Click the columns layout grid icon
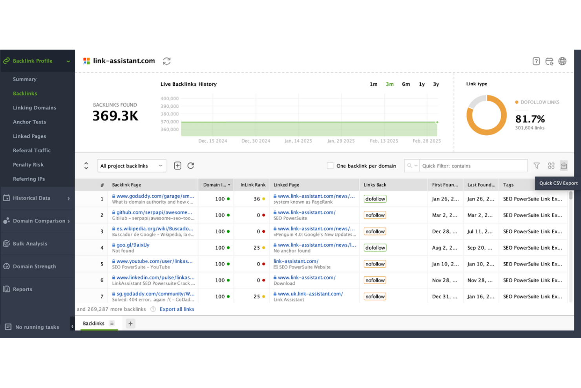This screenshot has height=388, width=581. [x=551, y=165]
